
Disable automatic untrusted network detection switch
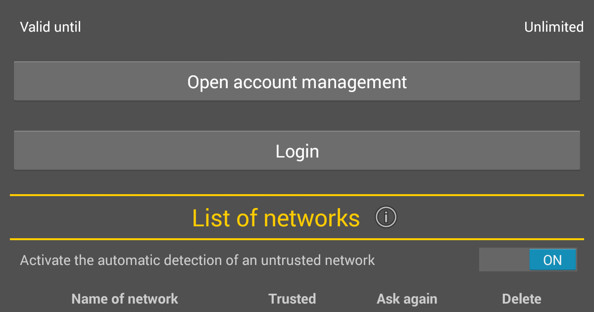tap(528, 260)
